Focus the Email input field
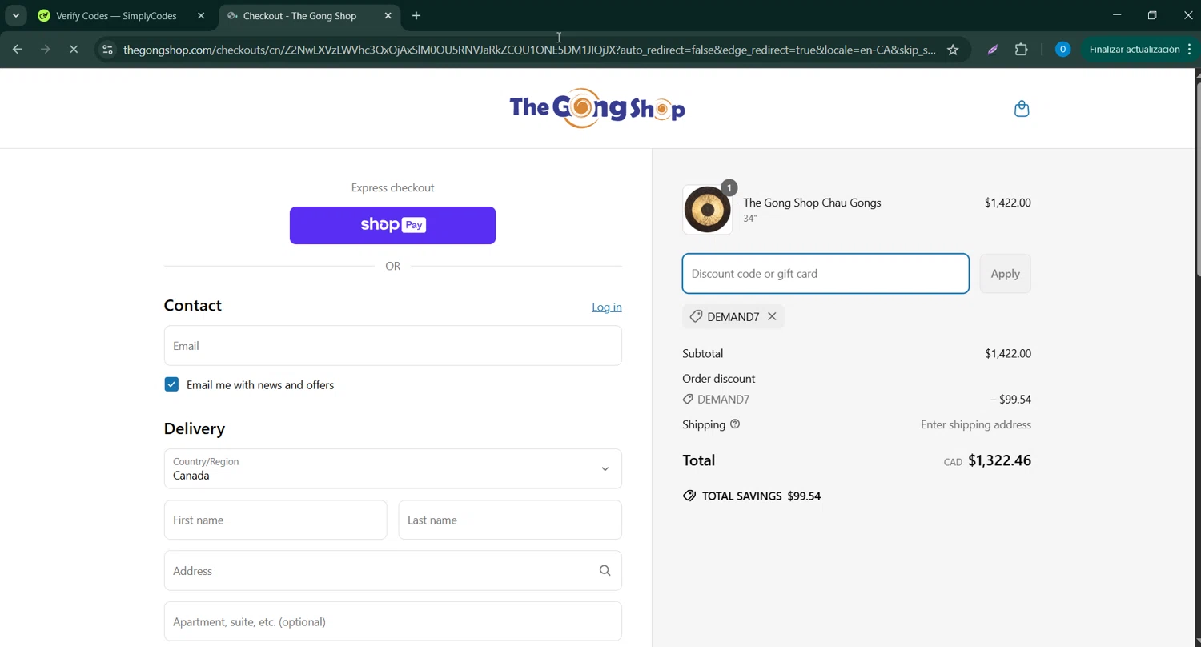Viewport: 1201px width, 647px height. [x=392, y=346]
